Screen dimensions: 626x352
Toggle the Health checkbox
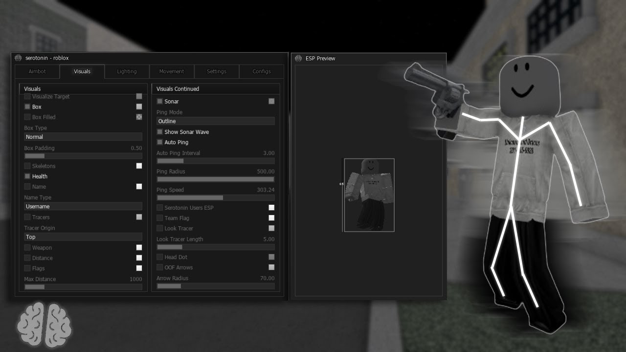27,176
